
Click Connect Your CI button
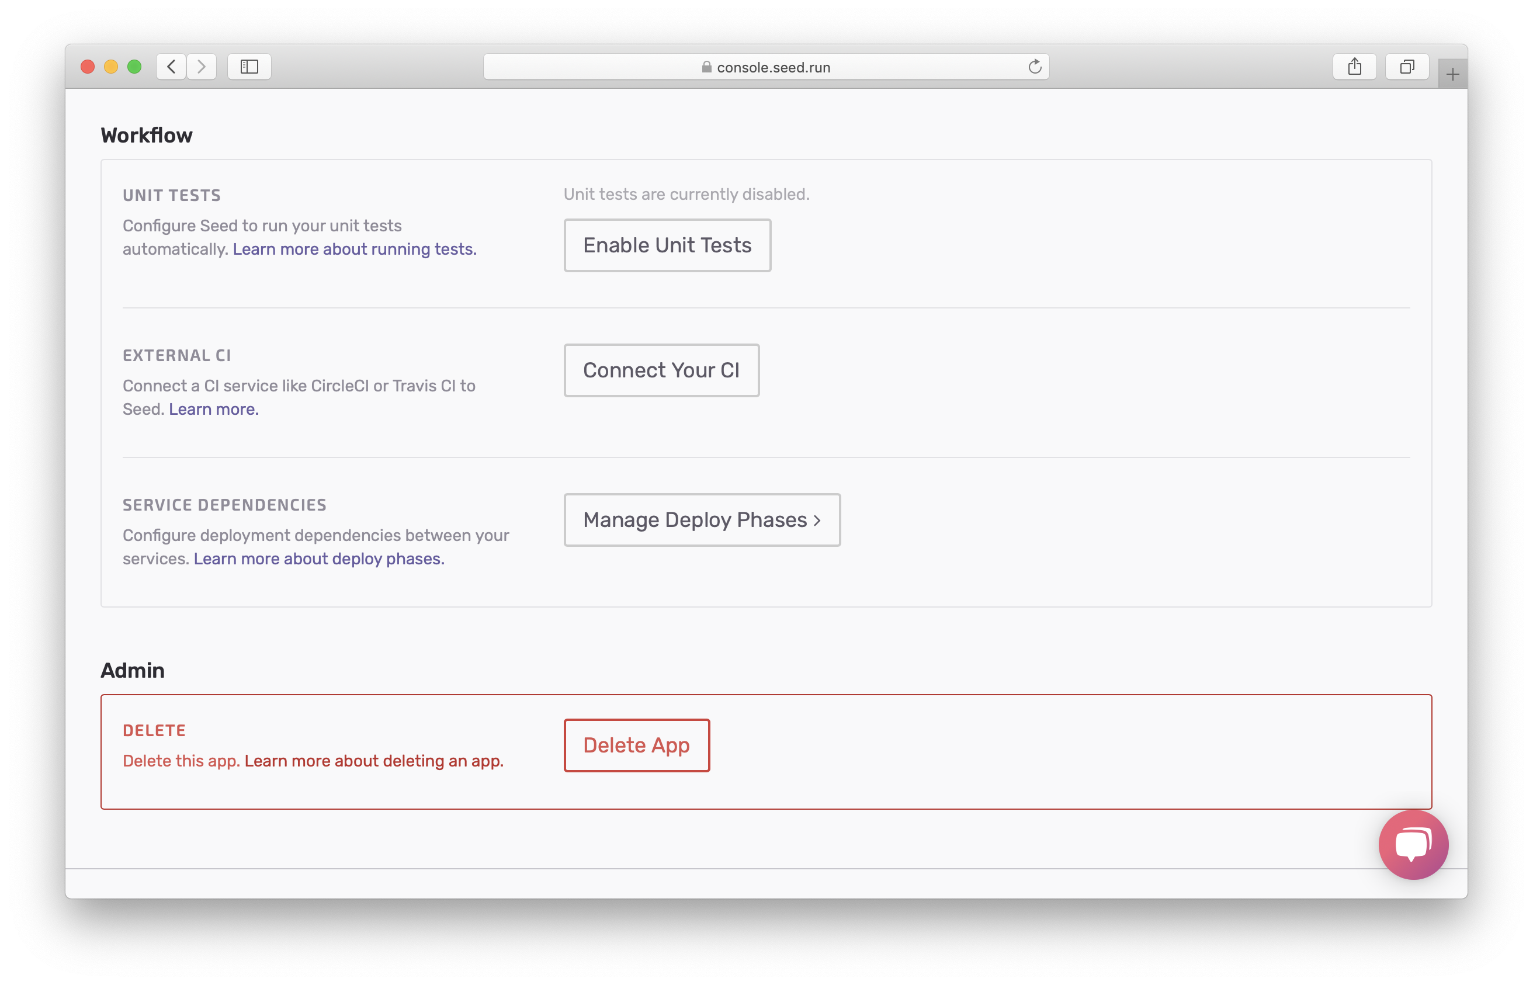click(x=661, y=370)
